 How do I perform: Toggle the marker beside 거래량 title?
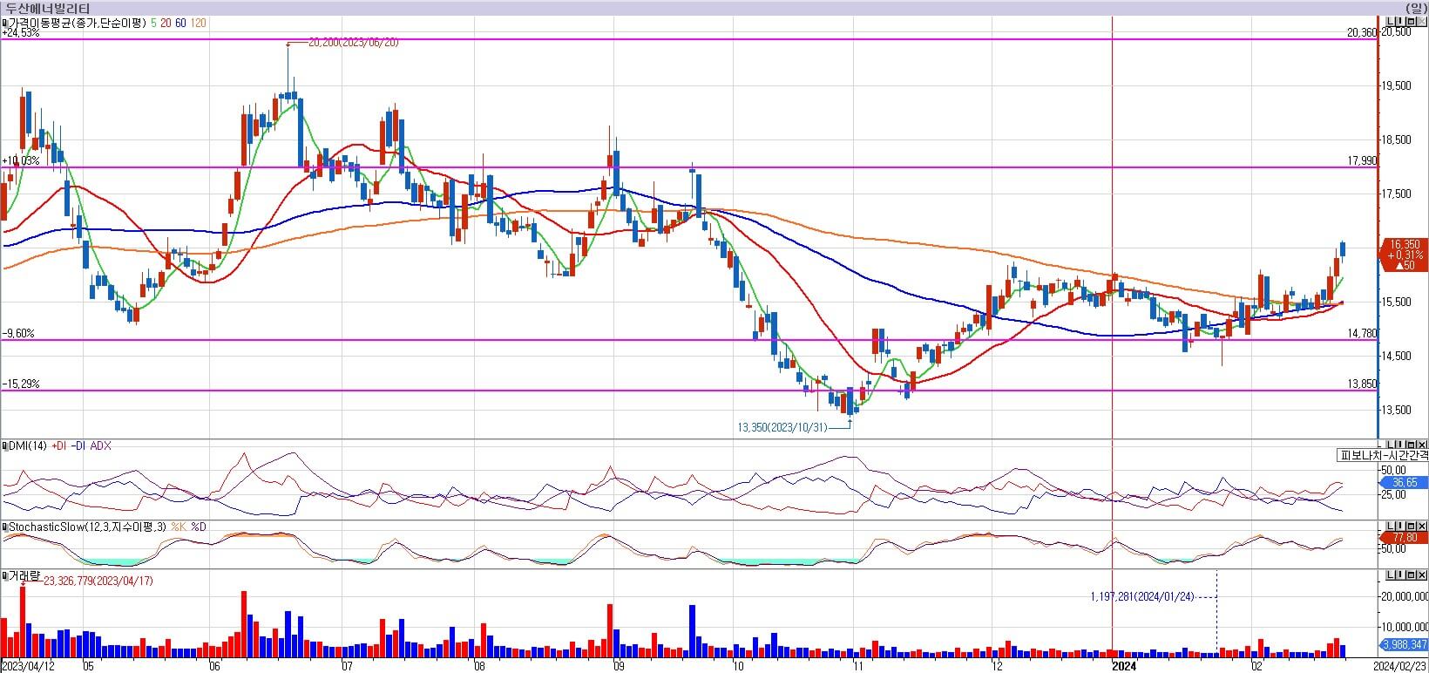(x=5, y=576)
